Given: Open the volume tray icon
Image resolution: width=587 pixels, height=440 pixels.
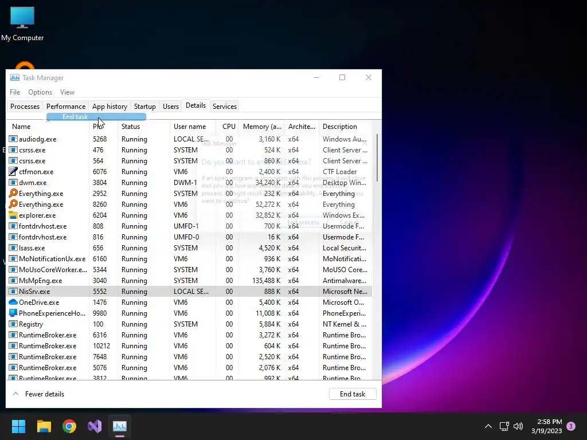Looking at the screenshot, I should tap(518, 426).
